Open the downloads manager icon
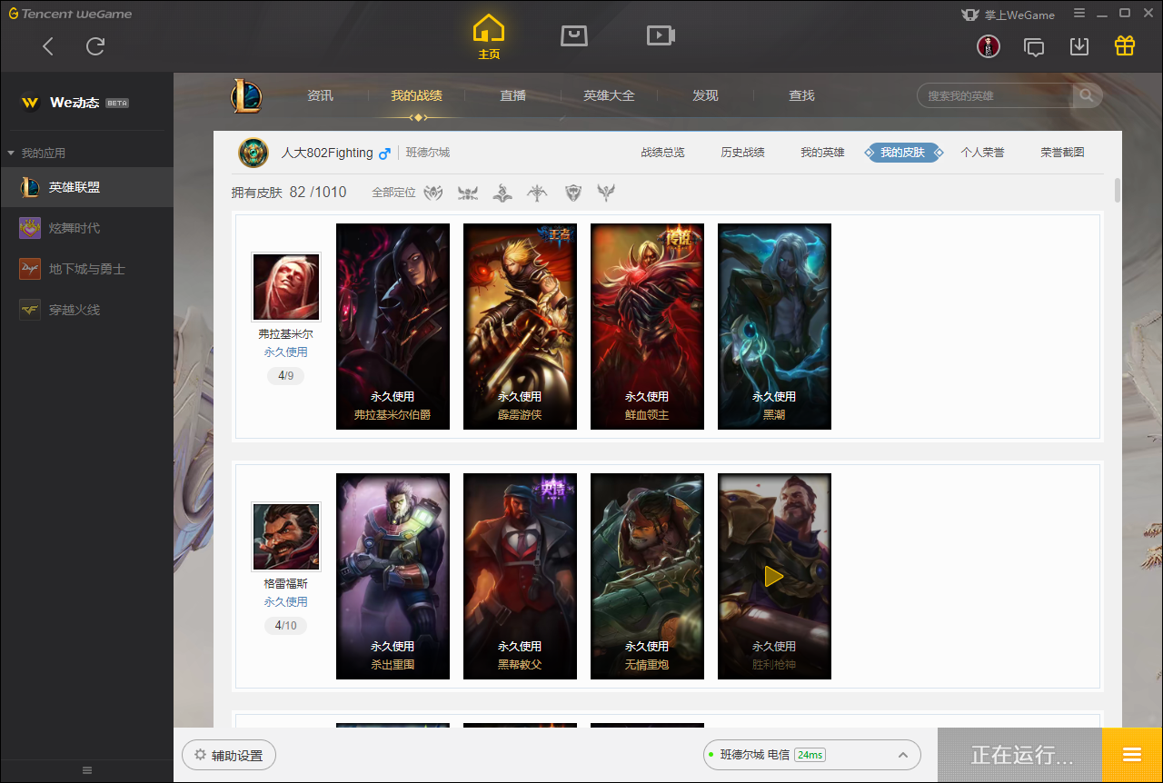 coord(1079,46)
